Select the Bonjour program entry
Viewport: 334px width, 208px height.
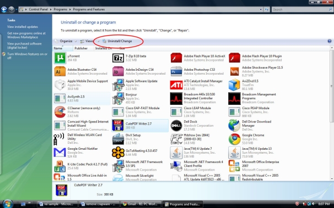point(140,98)
